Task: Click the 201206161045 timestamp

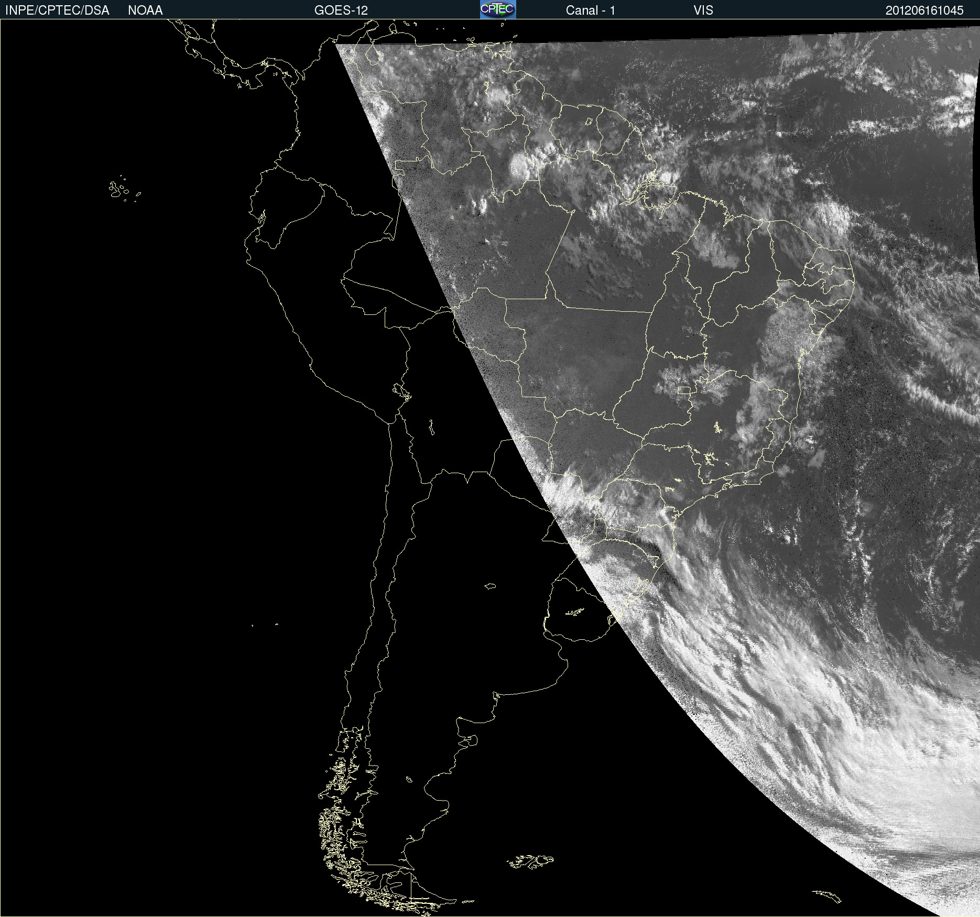Action: (x=924, y=10)
